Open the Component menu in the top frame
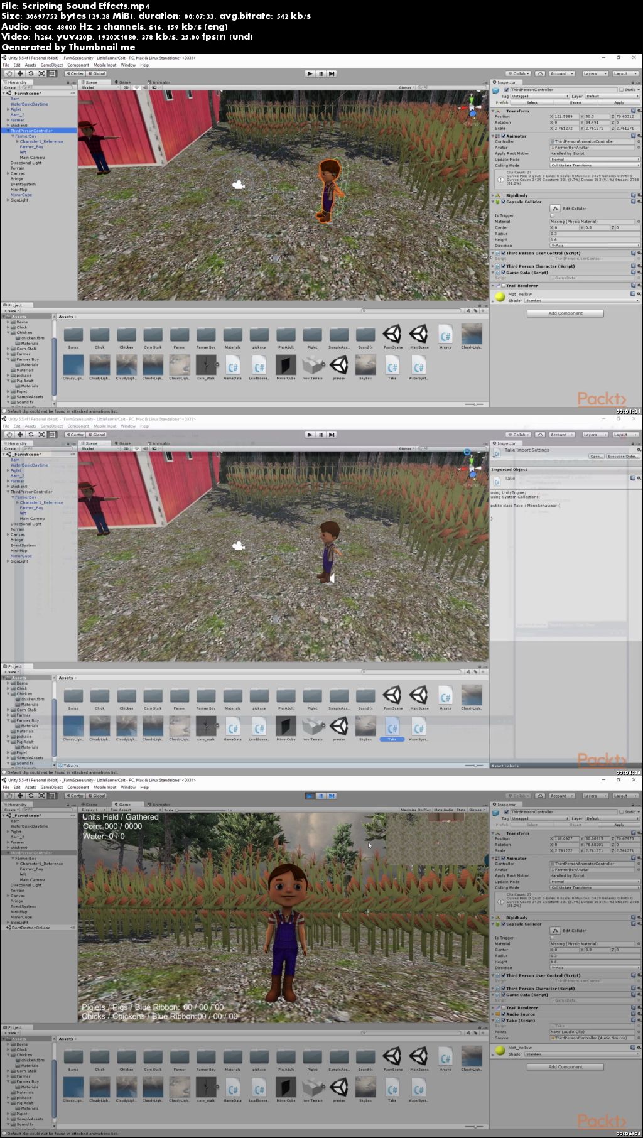 (78, 65)
